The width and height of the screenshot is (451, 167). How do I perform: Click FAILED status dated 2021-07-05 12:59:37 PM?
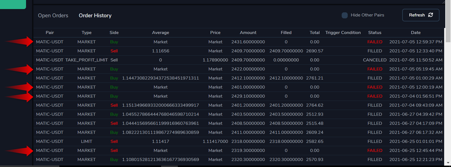375,42
